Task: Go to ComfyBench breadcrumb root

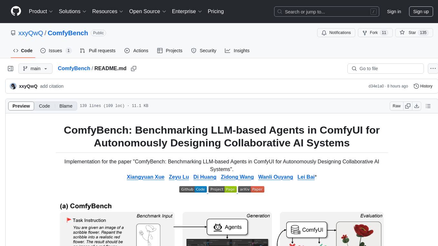Action: 74,69
